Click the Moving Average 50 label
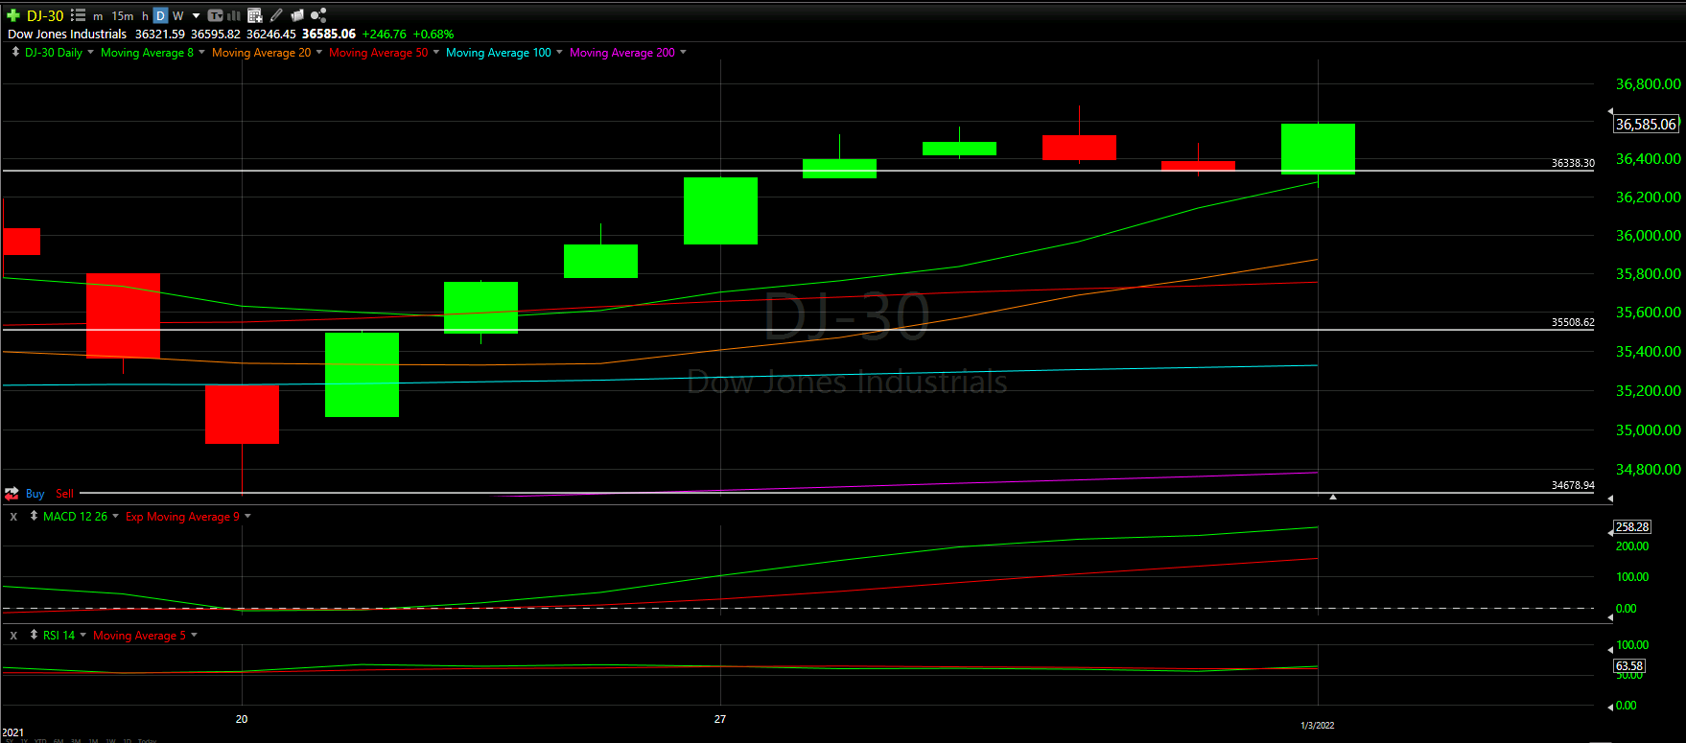Image resolution: width=1686 pixels, height=743 pixels. coord(378,53)
